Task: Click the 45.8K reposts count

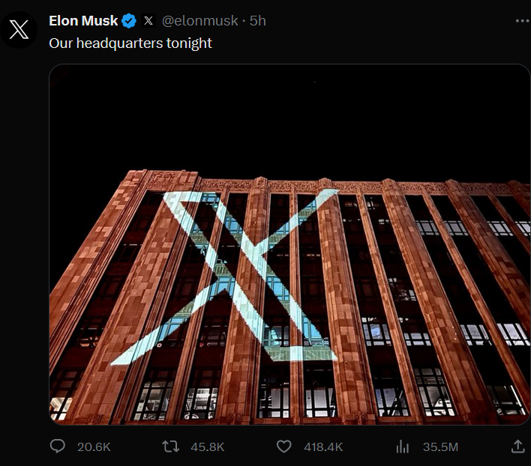Action: point(208,447)
